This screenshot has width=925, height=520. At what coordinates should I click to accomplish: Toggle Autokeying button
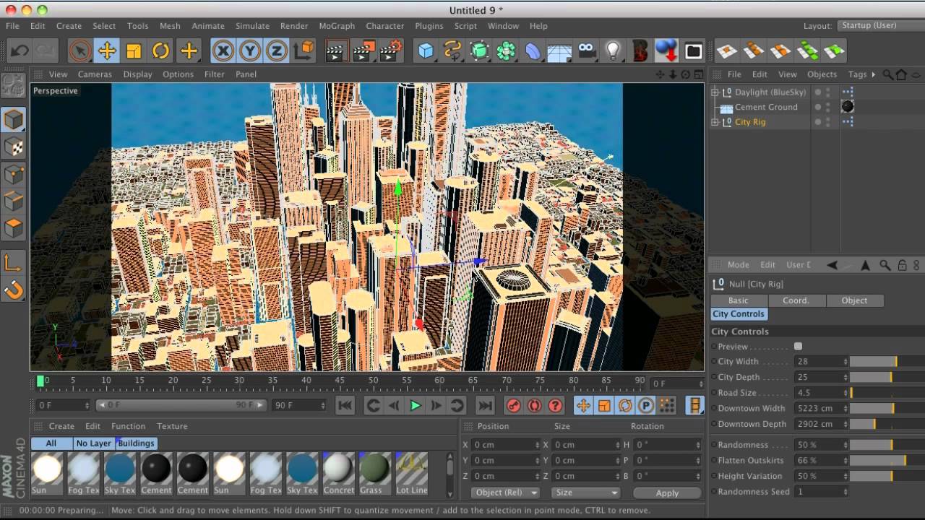[534, 406]
